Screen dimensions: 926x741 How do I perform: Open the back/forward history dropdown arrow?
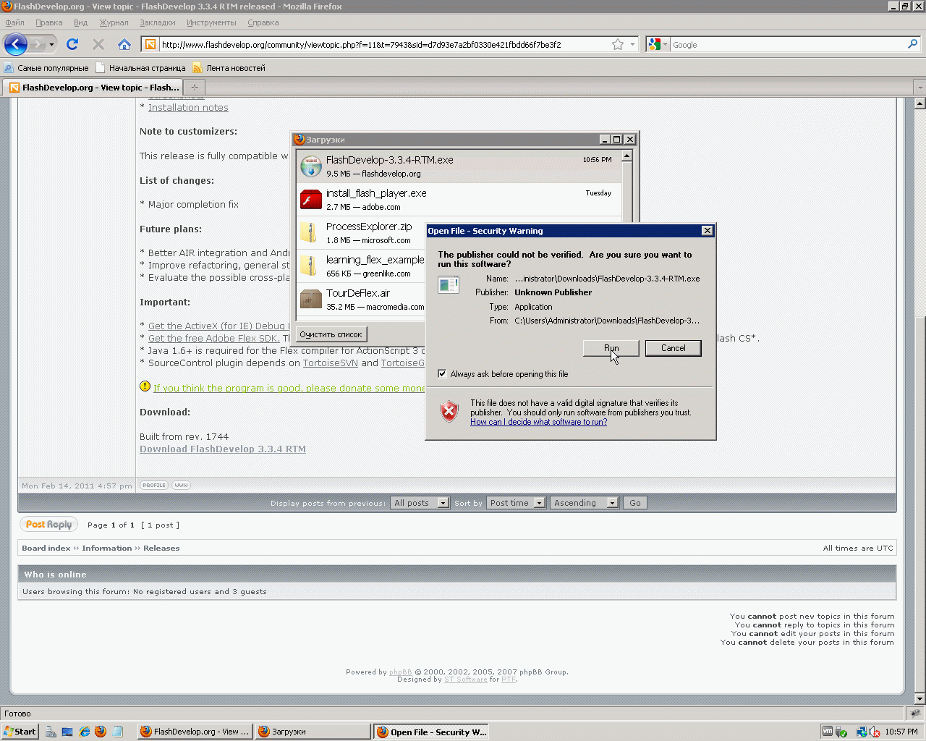51,45
